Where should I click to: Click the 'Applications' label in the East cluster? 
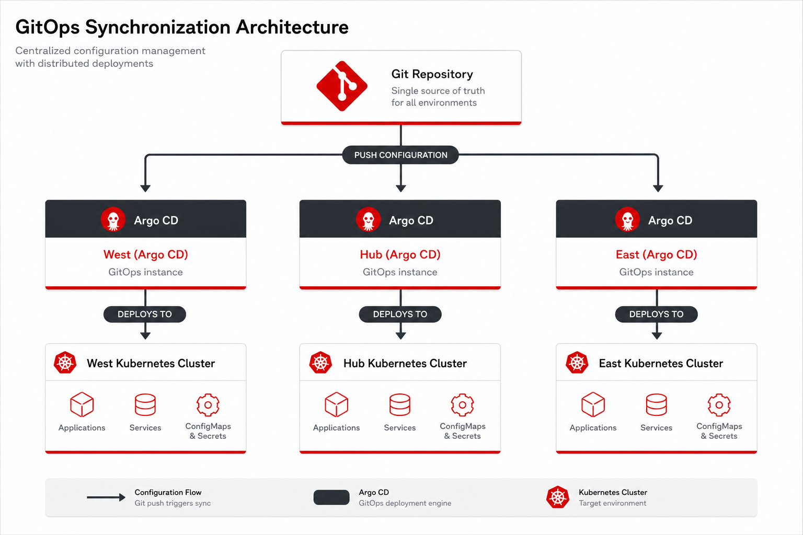coord(593,428)
